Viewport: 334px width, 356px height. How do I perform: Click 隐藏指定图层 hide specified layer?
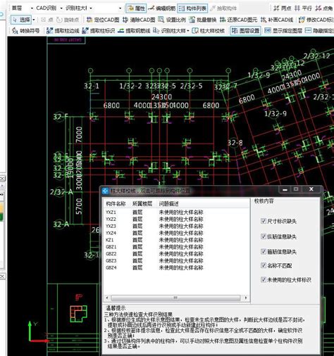[x=319, y=31]
